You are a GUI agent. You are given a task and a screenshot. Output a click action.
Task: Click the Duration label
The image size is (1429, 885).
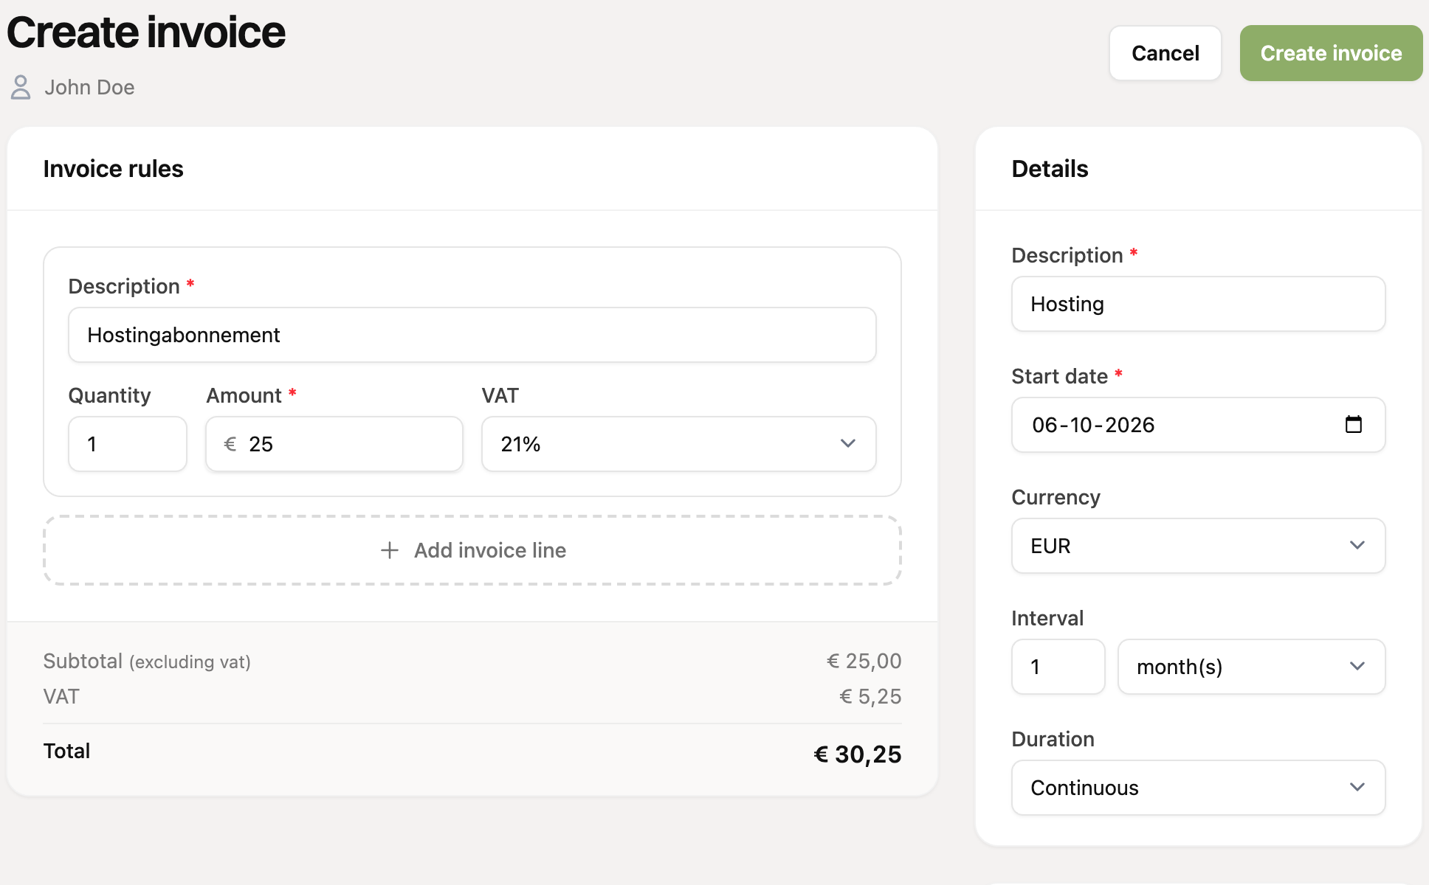pos(1053,739)
